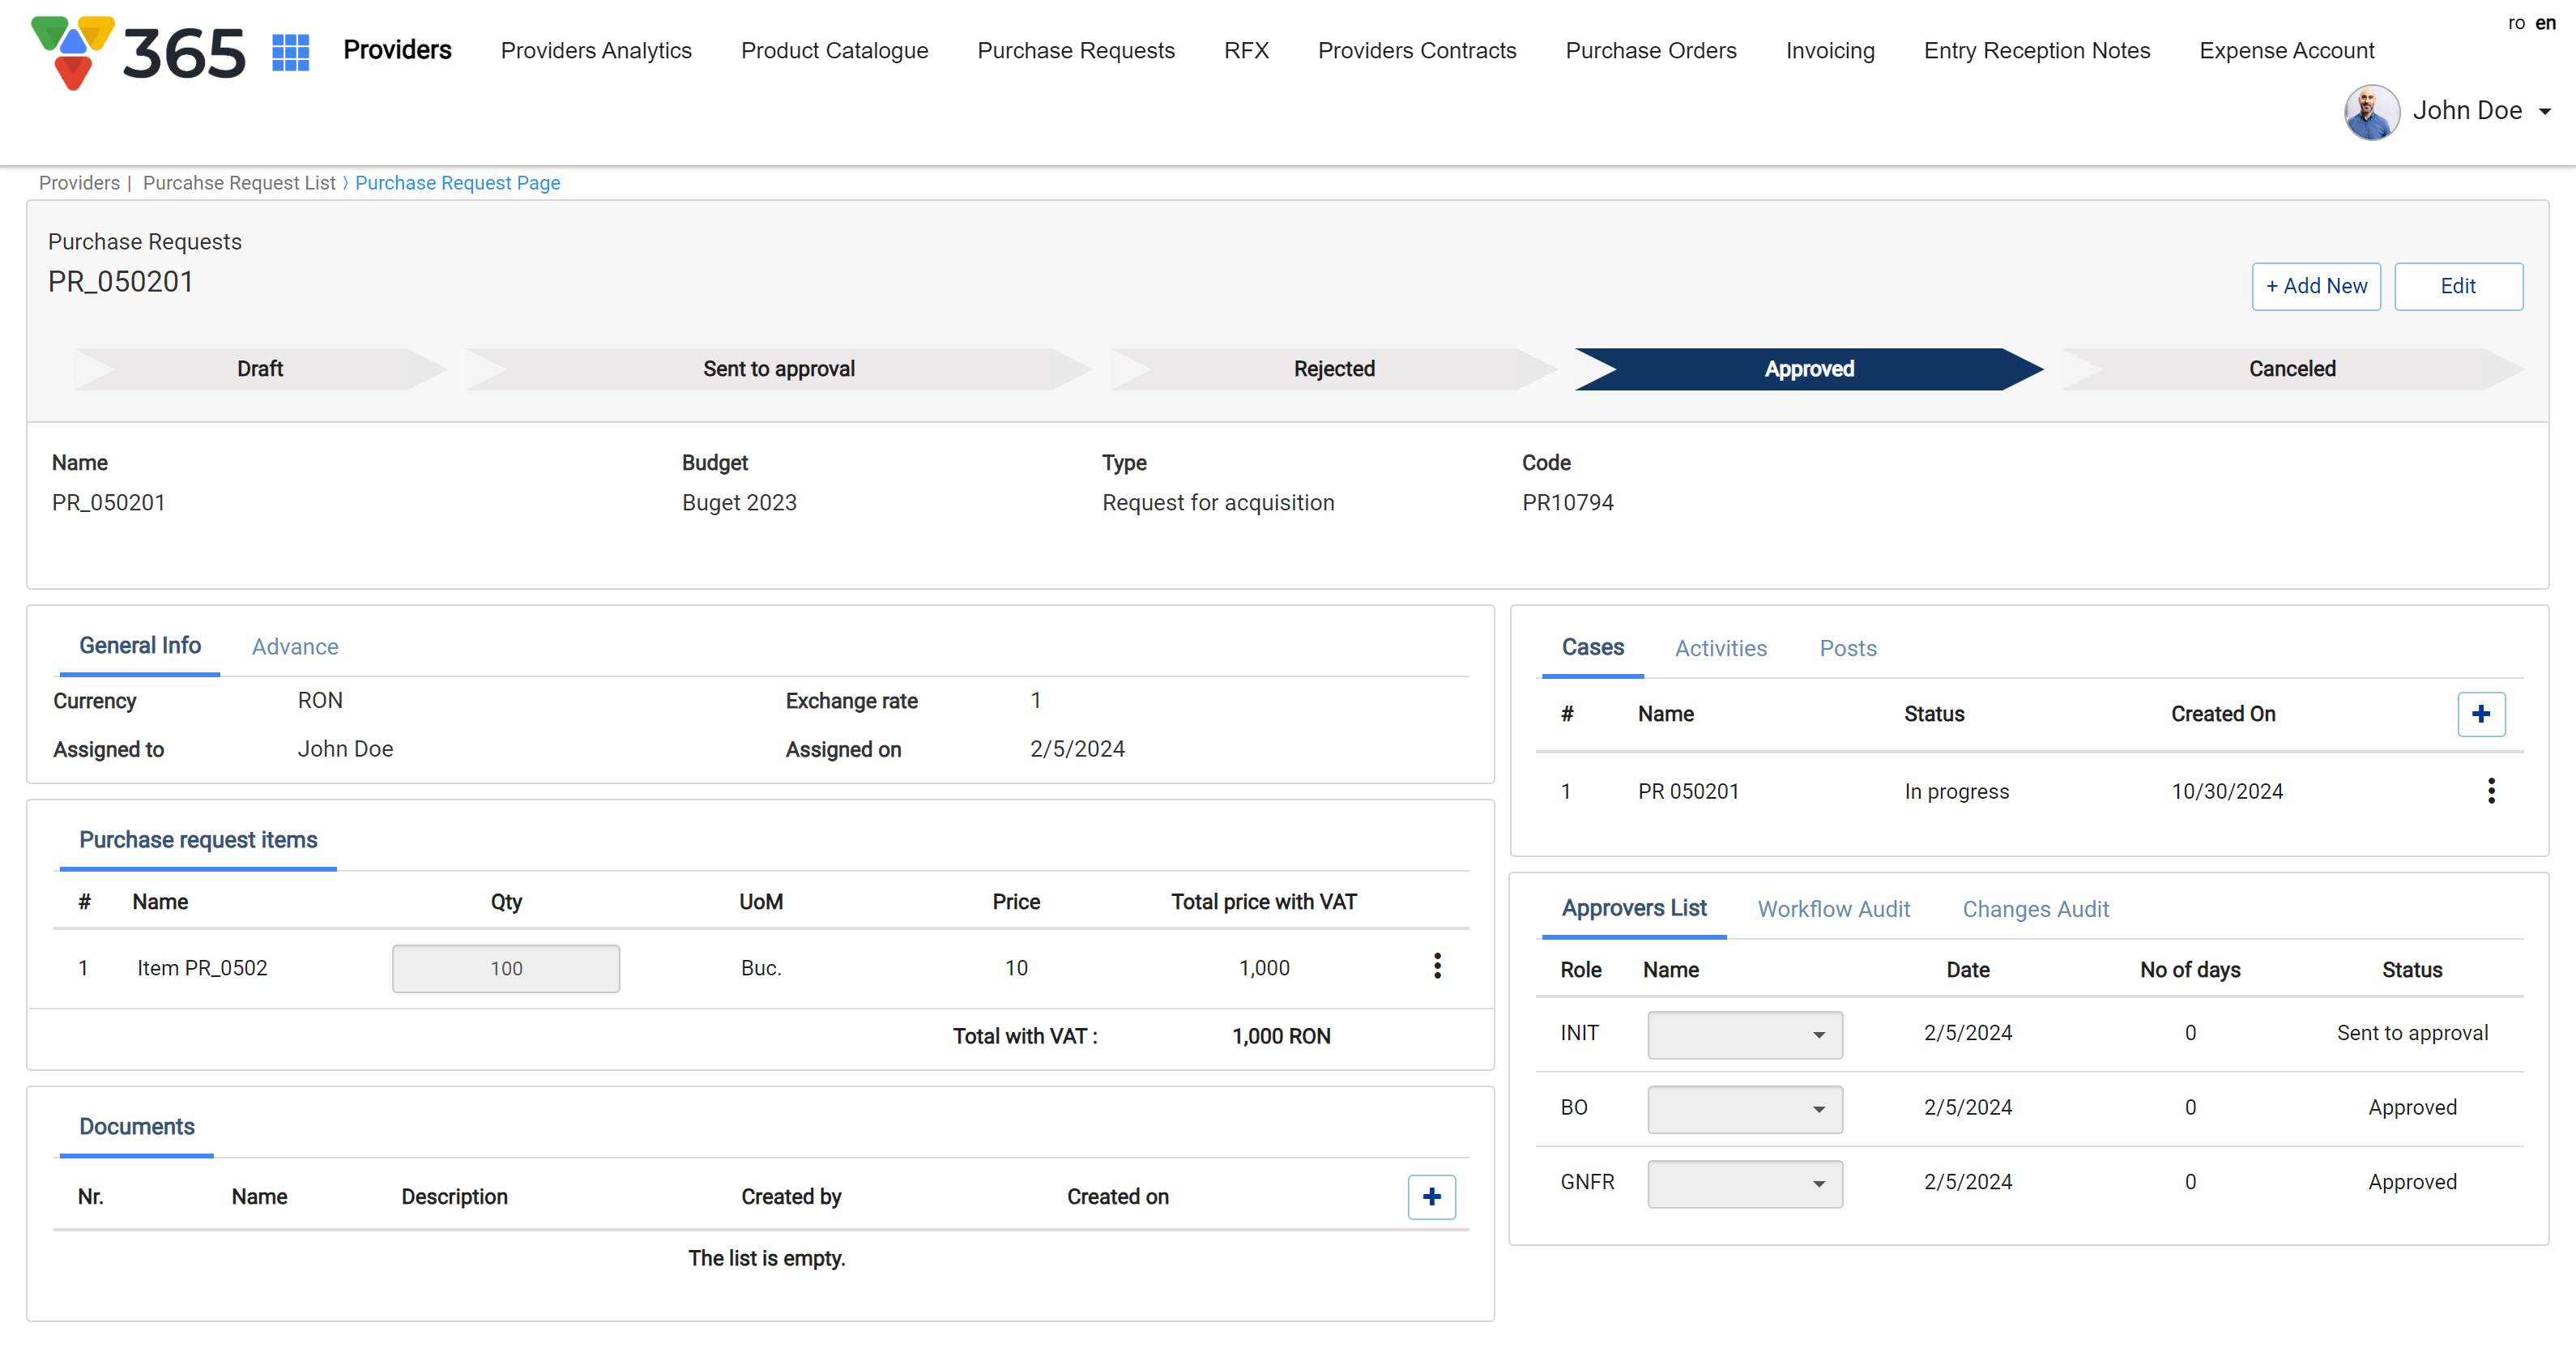Open the GNFR role name dropdown
Viewport: 2576px width, 1348px height.
tap(1744, 1183)
